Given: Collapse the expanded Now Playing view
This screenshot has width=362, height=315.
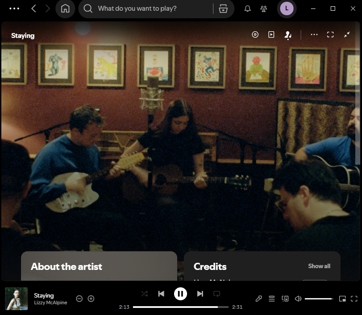Looking at the screenshot, I should (347, 34).
